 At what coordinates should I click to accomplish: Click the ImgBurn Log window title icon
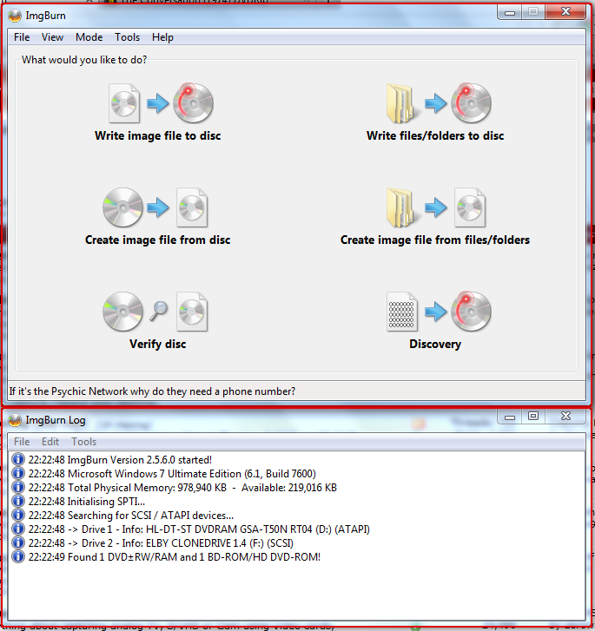(x=15, y=420)
